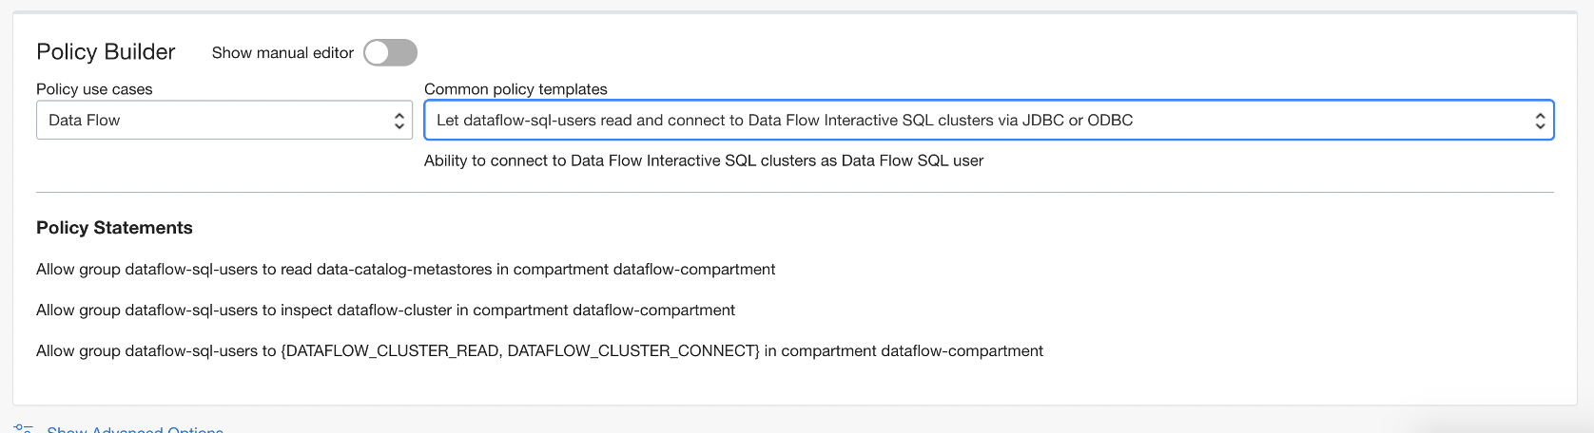Click 'dataflow-cluster' in the second statement
Image resolution: width=1594 pixels, height=433 pixels.
click(395, 311)
